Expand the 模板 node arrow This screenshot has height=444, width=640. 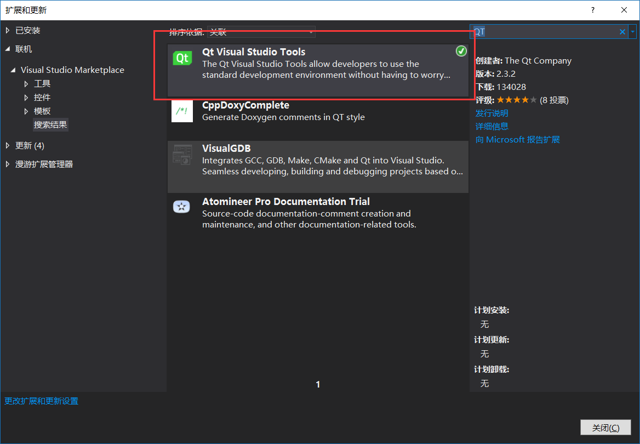[26, 111]
